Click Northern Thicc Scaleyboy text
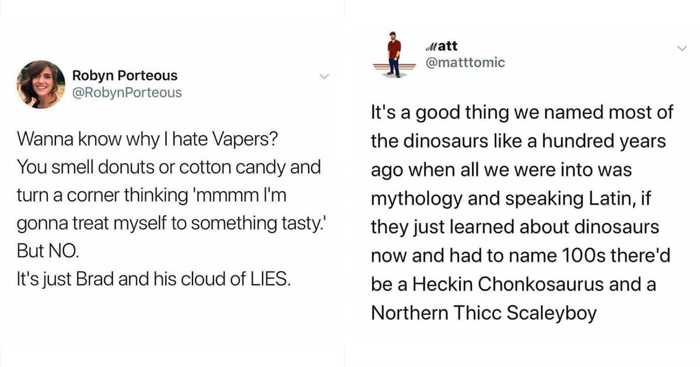 point(484,313)
